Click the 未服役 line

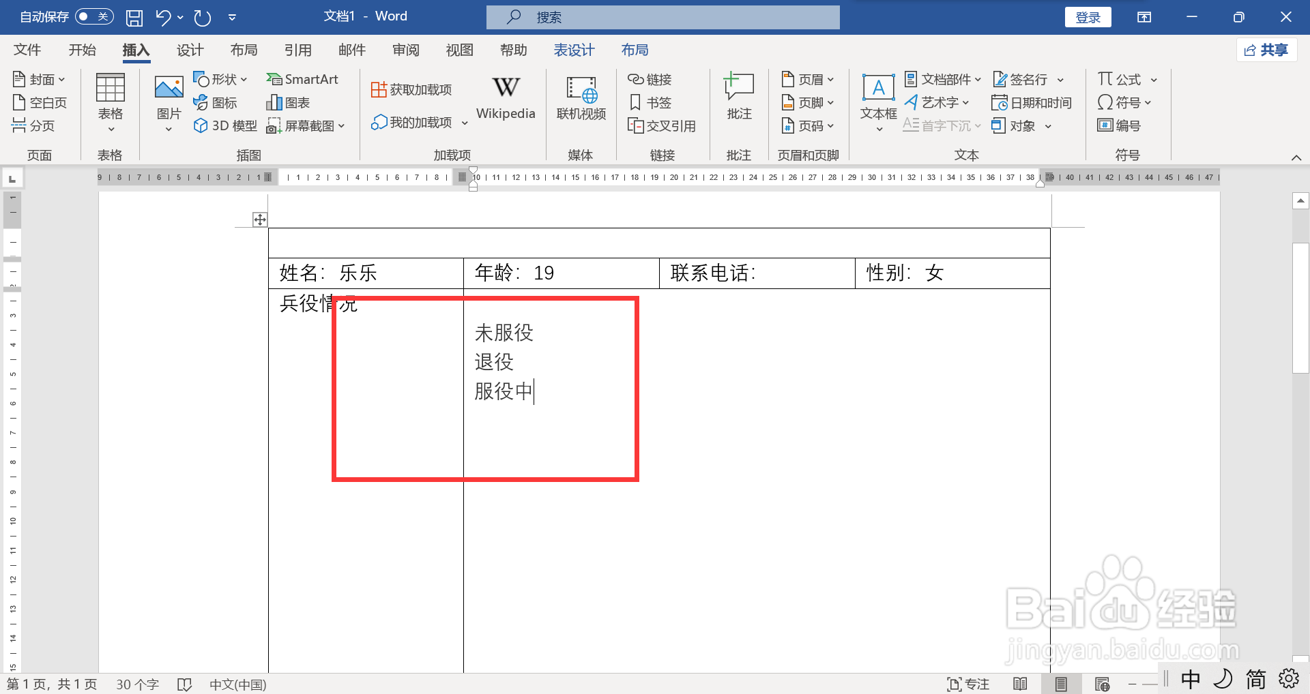coord(504,333)
